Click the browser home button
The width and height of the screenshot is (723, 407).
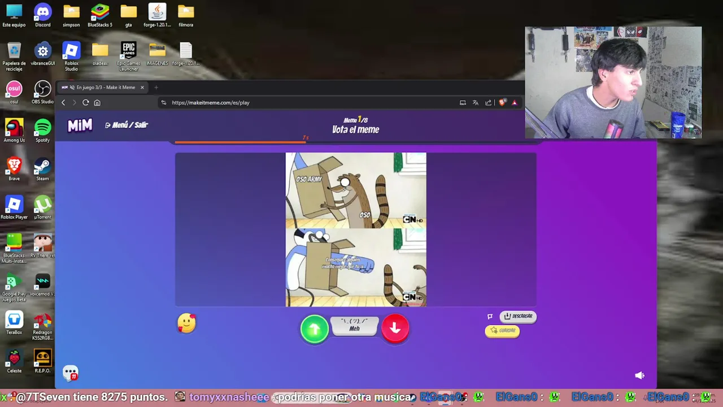point(97,103)
